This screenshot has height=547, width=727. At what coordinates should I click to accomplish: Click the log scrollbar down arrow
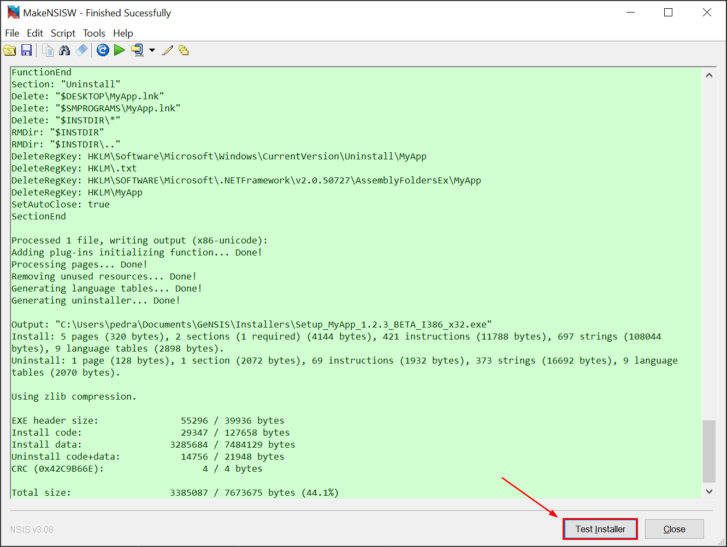[709, 491]
